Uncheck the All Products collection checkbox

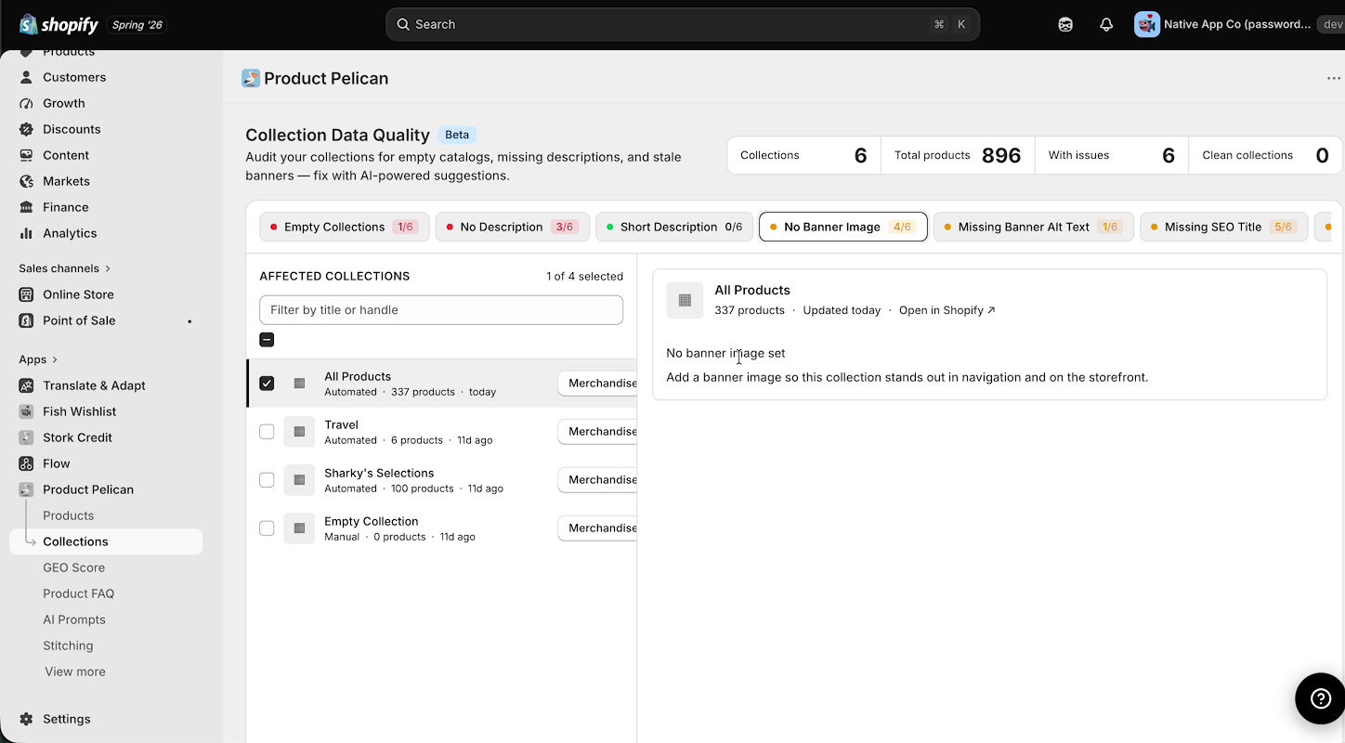click(x=267, y=384)
